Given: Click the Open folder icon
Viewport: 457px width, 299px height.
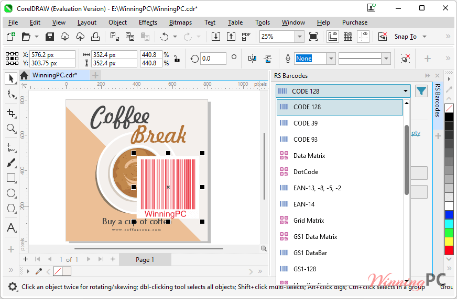Looking at the screenshot, I should pos(26,37).
